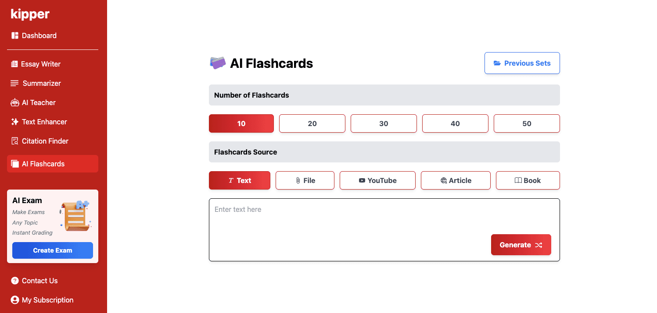Open the Citation Finder search icon
The image size is (657, 313).
point(14,141)
